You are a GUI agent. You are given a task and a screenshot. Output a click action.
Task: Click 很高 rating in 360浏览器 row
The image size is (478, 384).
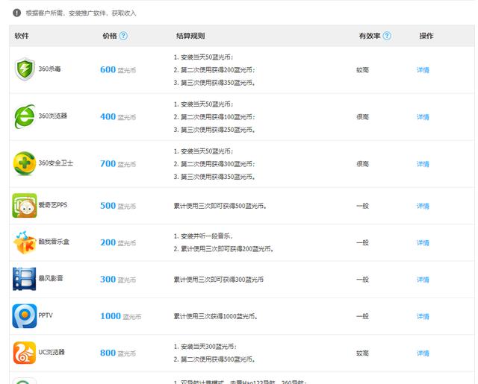click(362, 117)
